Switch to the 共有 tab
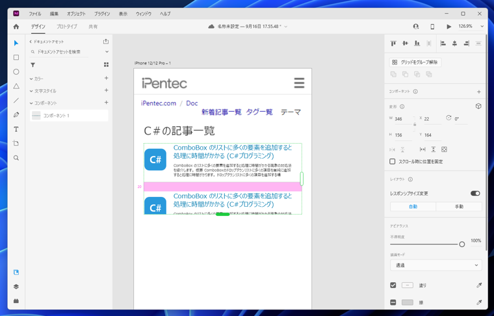Viewport: 494px width, 316px height. coord(93,27)
